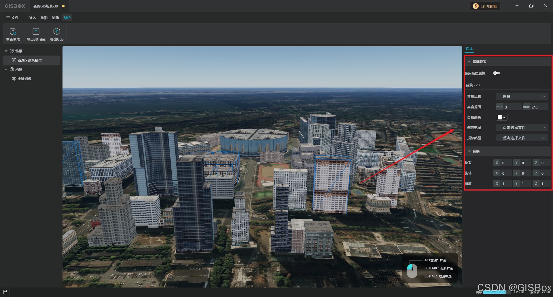Click the 场景 cube icon in tree
The image size is (553, 297).
pyautogui.click(x=12, y=51)
